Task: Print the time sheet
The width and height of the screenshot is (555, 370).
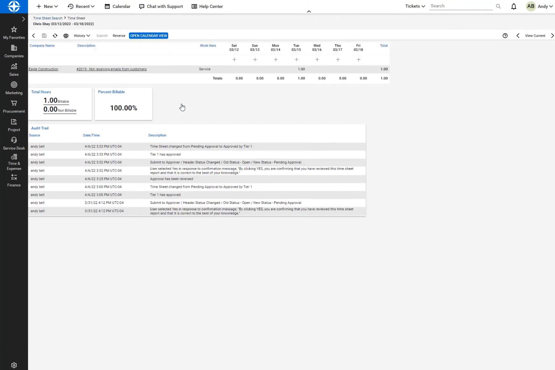Action: click(x=66, y=35)
